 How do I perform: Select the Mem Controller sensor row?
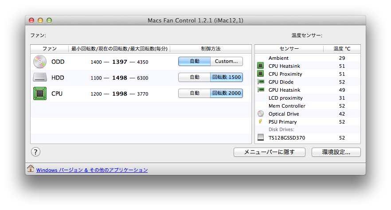(308, 106)
